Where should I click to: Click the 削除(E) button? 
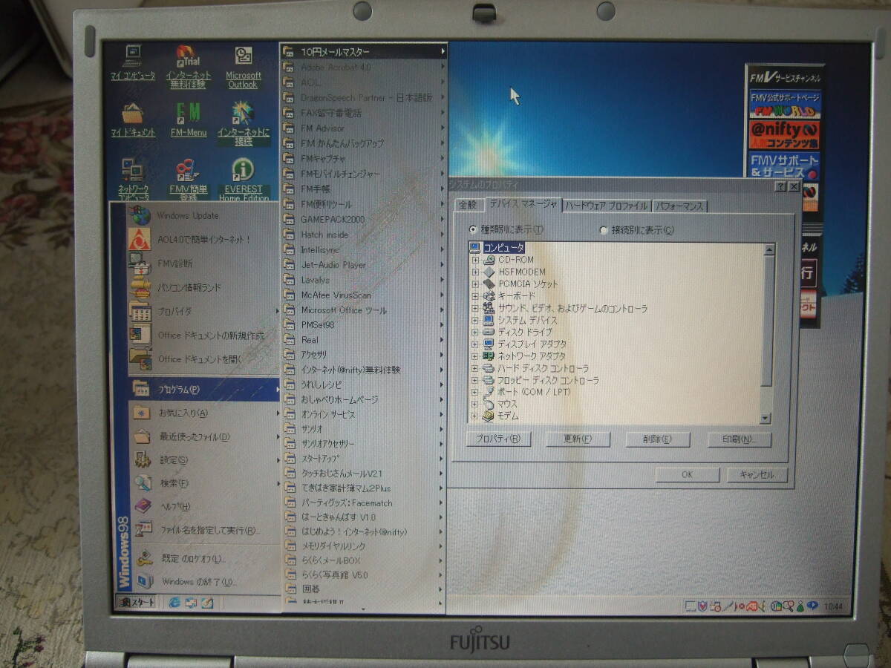(658, 439)
